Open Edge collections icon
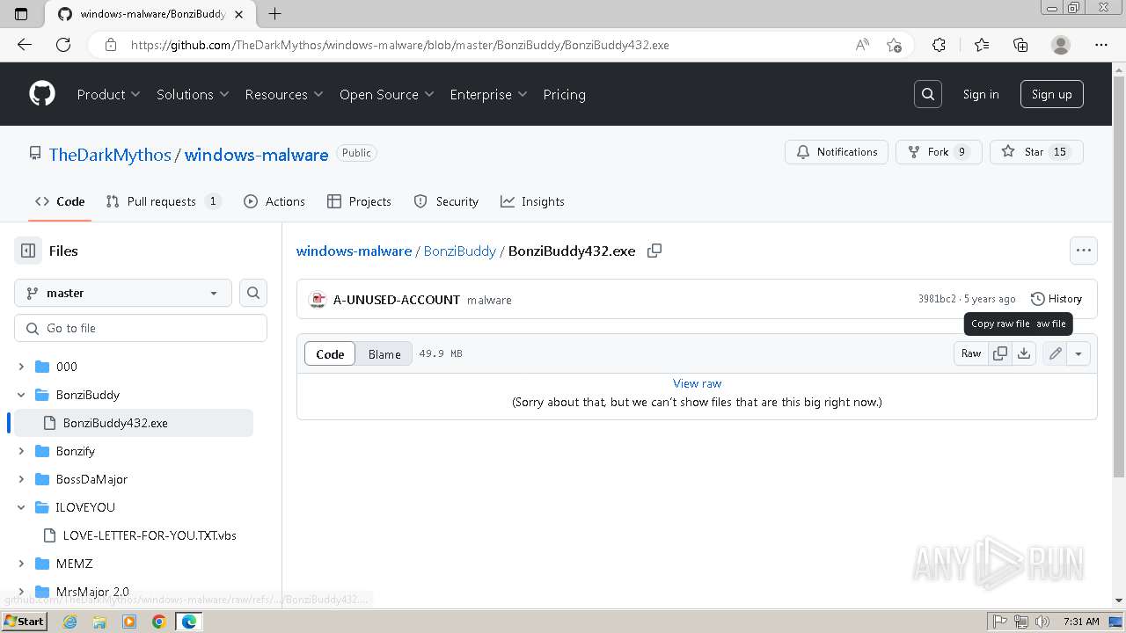 click(1020, 45)
